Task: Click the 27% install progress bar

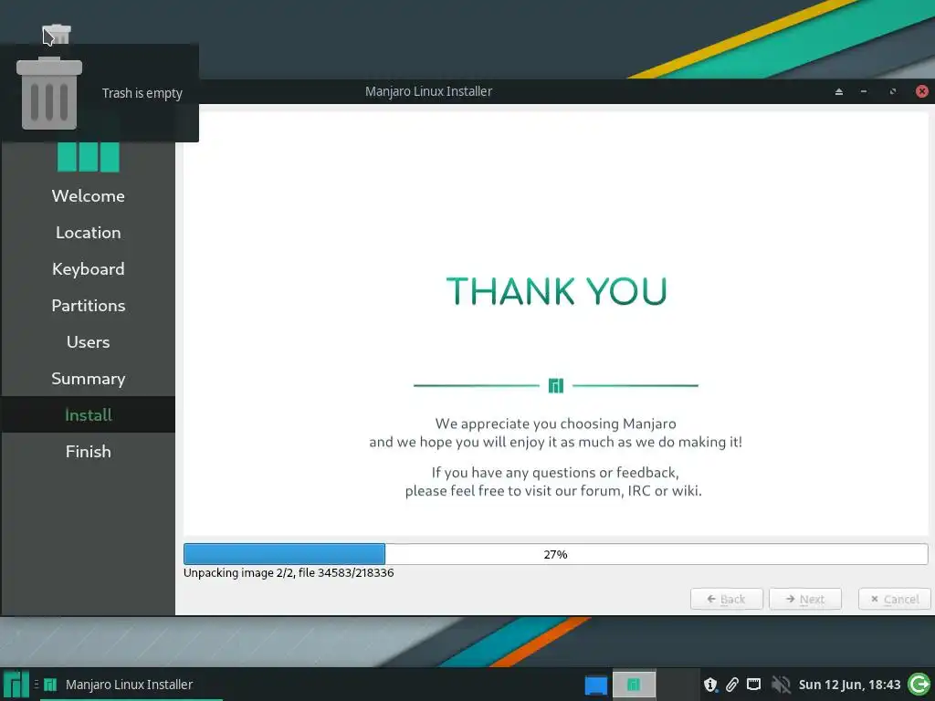Action: [x=555, y=554]
